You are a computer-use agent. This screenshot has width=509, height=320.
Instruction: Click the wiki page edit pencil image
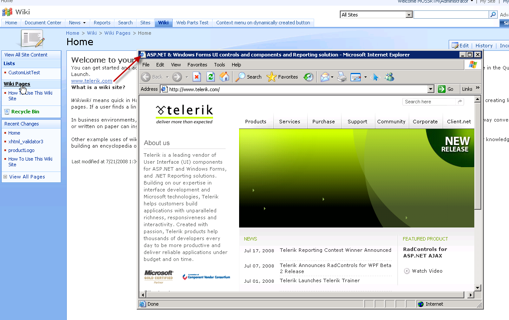33,39
